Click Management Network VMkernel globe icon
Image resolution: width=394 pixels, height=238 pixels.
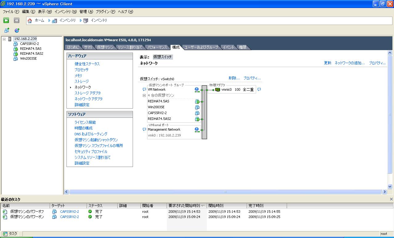coord(197,129)
